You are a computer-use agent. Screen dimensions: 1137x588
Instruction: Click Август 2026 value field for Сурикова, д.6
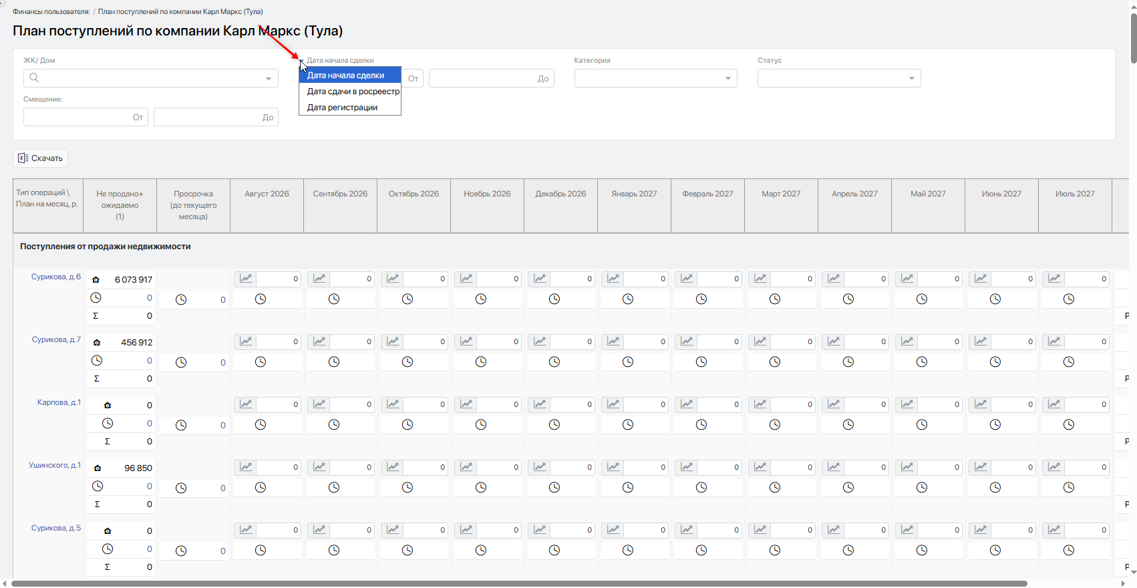[279, 279]
